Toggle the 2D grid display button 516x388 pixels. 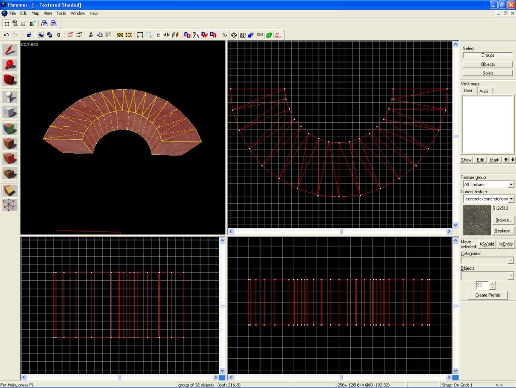pos(7,23)
